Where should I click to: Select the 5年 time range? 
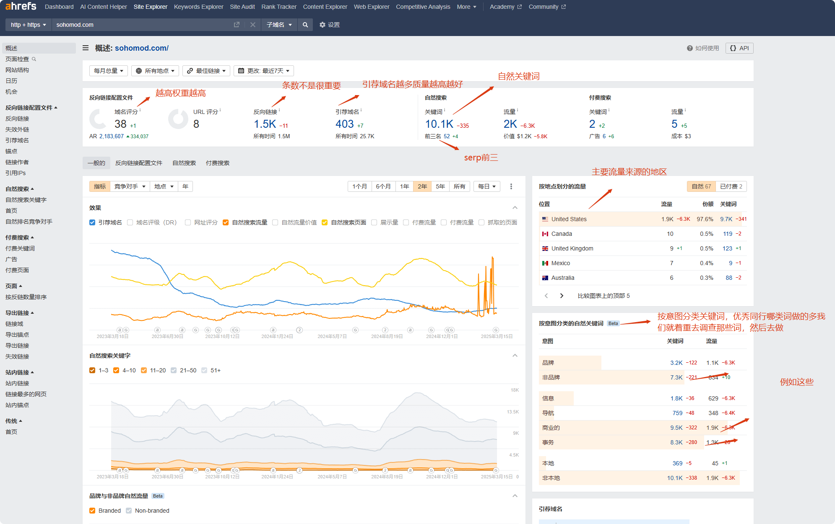pos(440,186)
